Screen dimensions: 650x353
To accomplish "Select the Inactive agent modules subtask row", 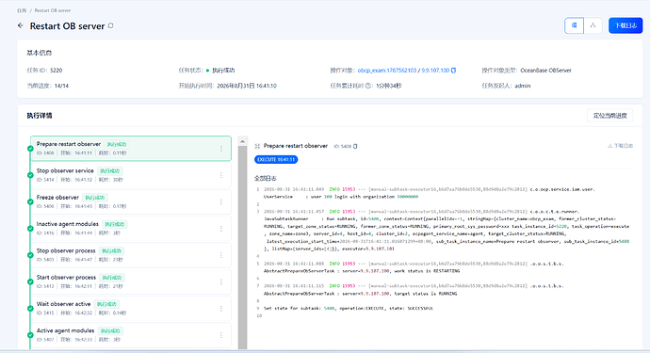I will (x=131, y=229).
